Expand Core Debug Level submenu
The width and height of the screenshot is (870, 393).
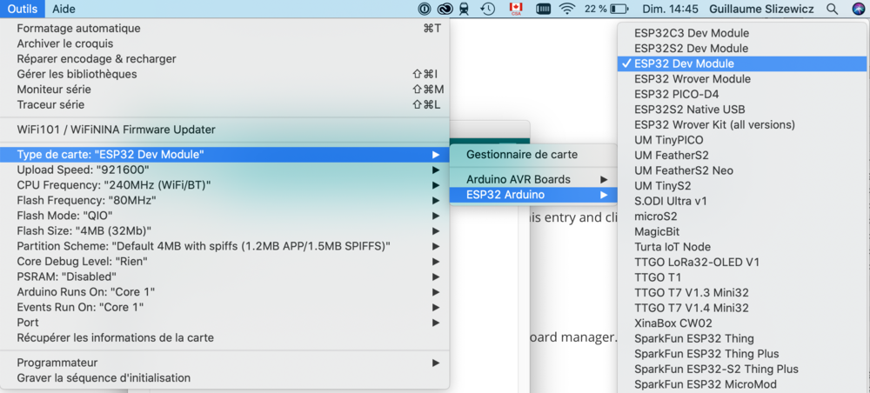[224, 261]
